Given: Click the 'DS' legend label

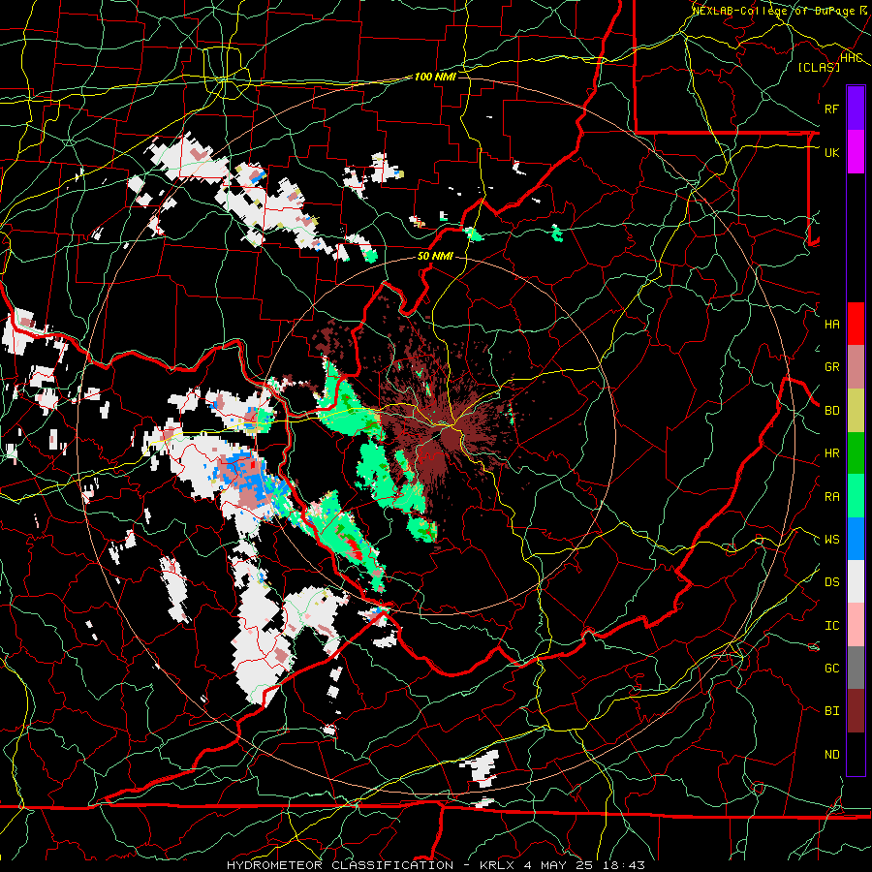Looking at the screenshot, I should tap(831, 582).
